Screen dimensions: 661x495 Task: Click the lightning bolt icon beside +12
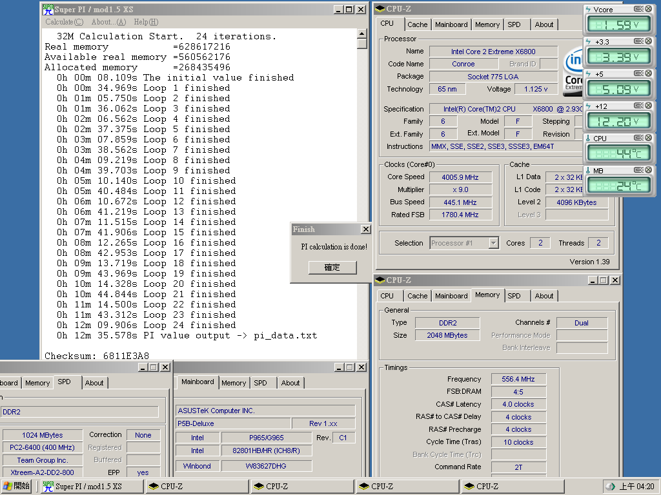pyautogui.click(x=588, y=106)
